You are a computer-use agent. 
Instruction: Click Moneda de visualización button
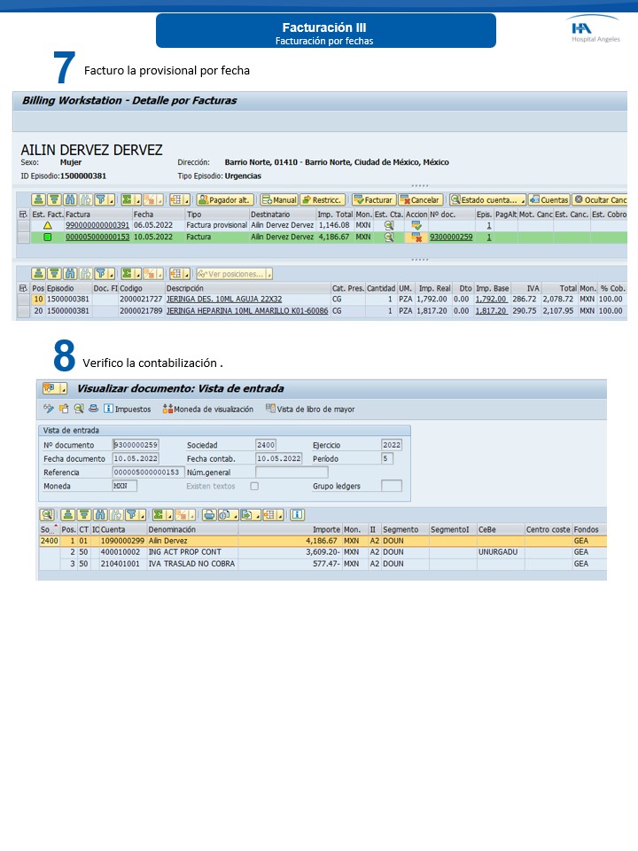pyautogui.click(x=208, y=409)
